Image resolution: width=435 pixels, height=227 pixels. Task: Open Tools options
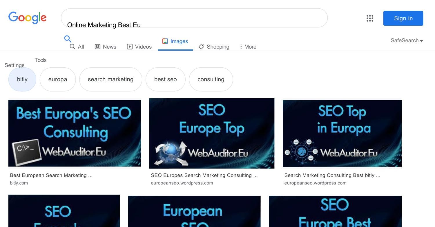tap(41, 60)
